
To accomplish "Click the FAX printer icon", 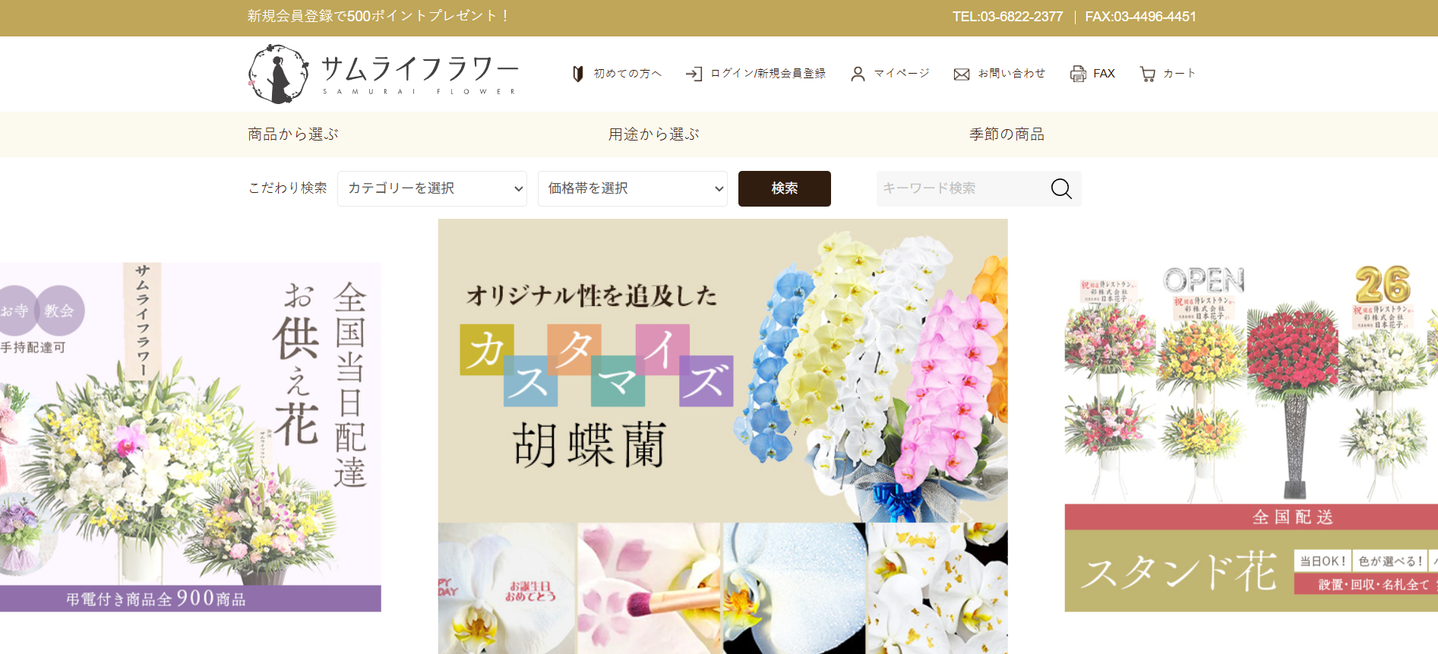I will coord(1078,74).
